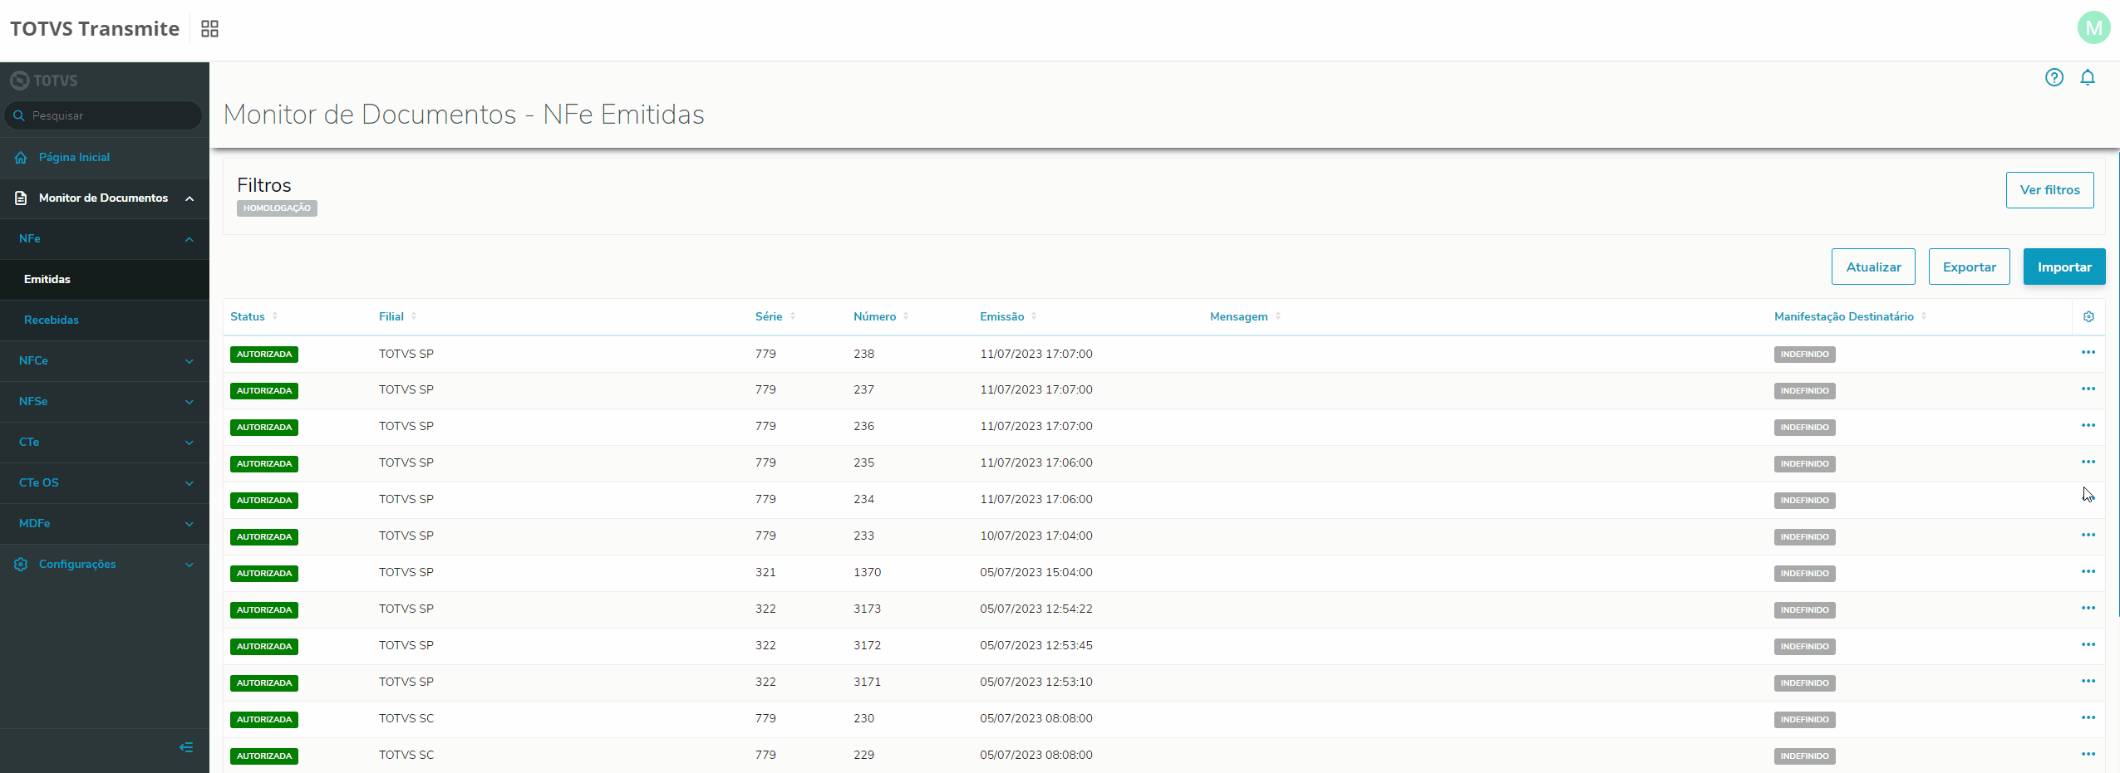Open actions menu for NFe number 1370
Screen dimensions: 2120x773
pyautogui.click(x=2088, y=572)
